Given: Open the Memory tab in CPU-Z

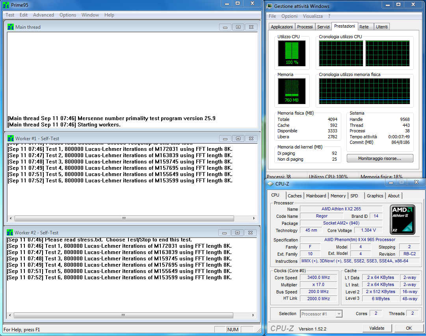Looking at the screenshot, I should pyautogui.click(x=338, y=196).
